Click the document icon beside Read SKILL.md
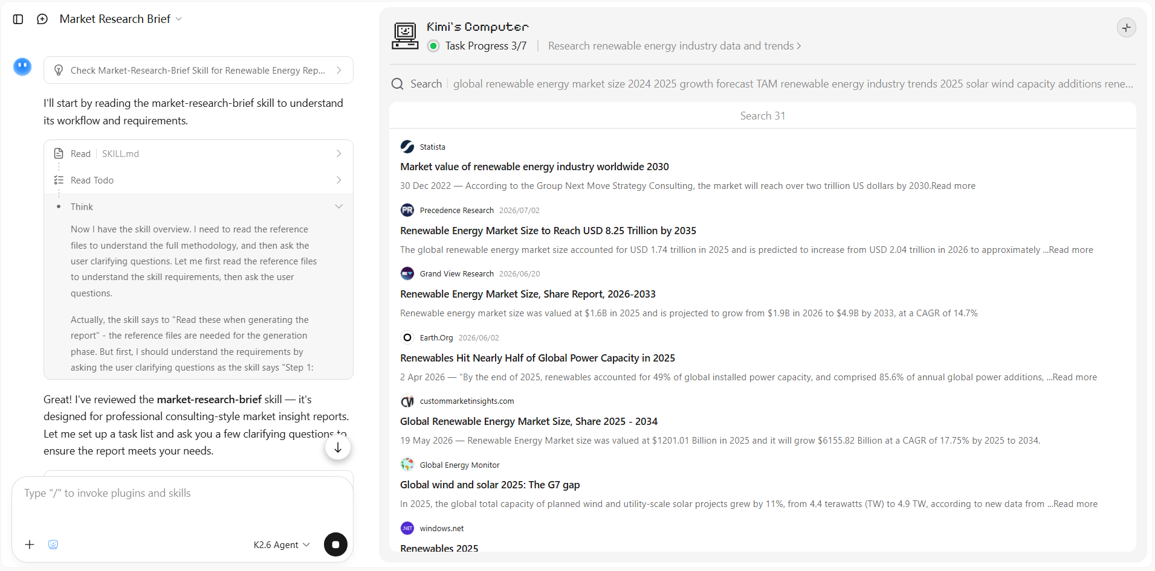 [x=59, y=153]
